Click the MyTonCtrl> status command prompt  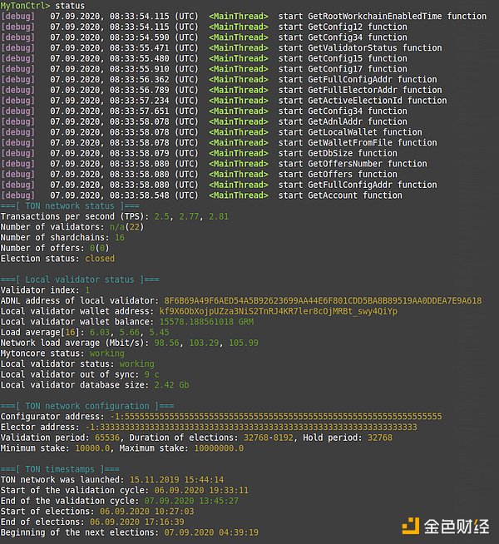coord(42,6)
